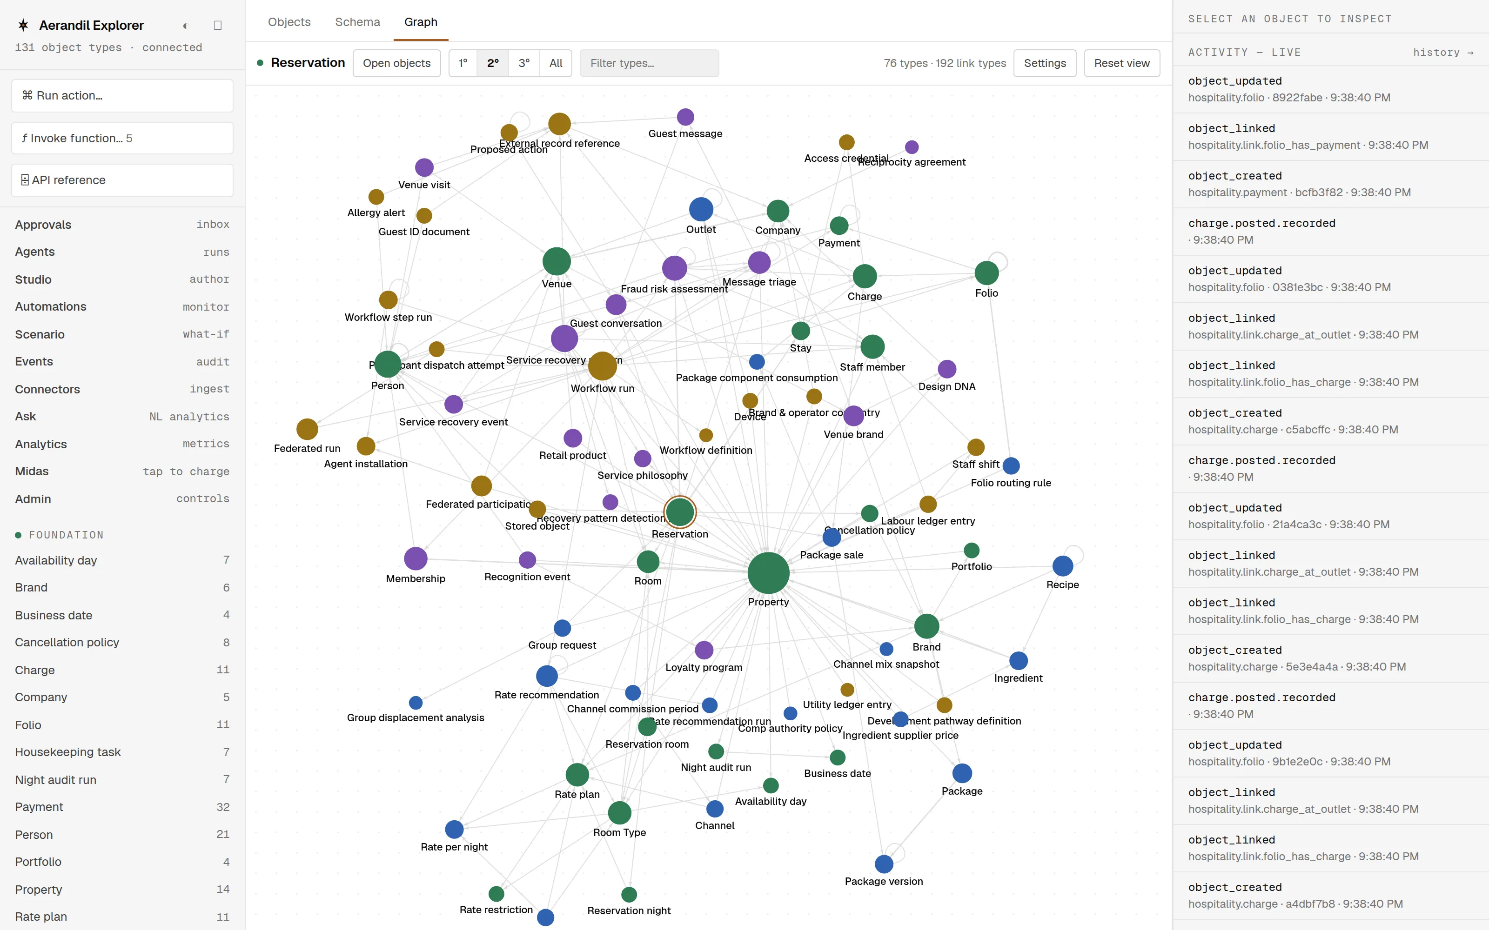This screenshot has height=930, width=1489.
Task: Switch to the Schema tab
Action: (357, 22)
